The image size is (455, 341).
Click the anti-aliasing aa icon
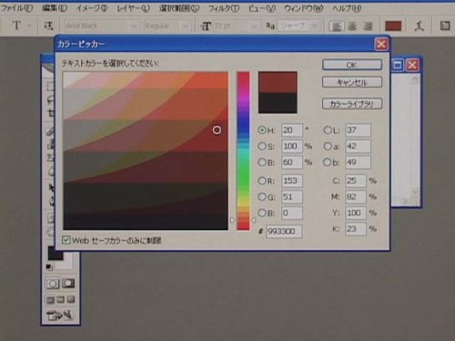(x=270, y=26)
